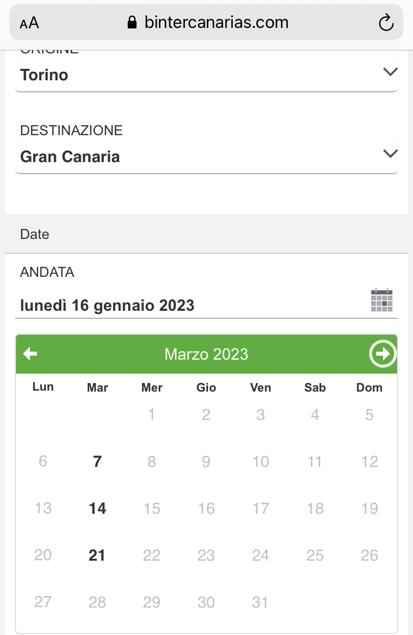Choose March 21 as departure date

(97, 555)
